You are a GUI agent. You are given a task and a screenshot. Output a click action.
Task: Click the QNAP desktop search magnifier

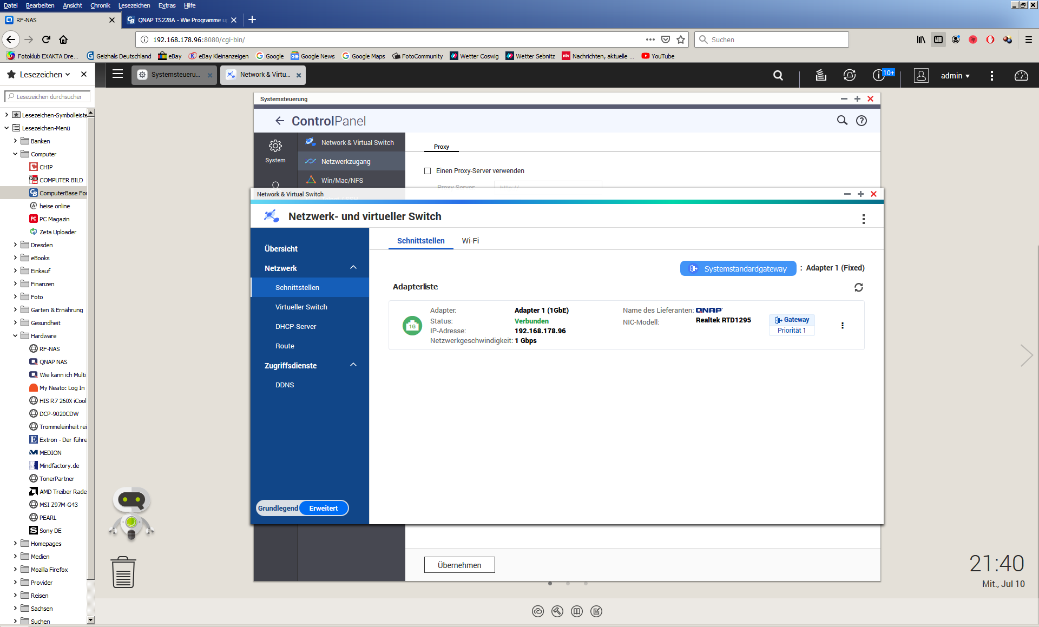(778, 76)
